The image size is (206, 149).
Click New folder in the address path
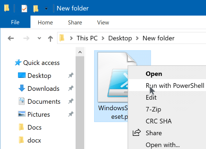click(x=158, y=38)
